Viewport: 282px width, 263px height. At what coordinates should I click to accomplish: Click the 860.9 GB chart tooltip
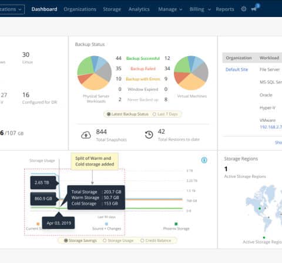click(43, 199)
